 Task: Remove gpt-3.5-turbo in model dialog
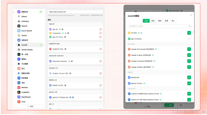pos(189,39)
